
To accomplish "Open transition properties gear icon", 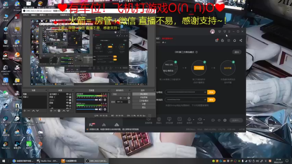I will click(128, 98).
